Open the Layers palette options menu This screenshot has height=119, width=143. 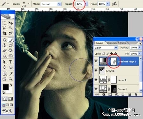click(140, 43)
